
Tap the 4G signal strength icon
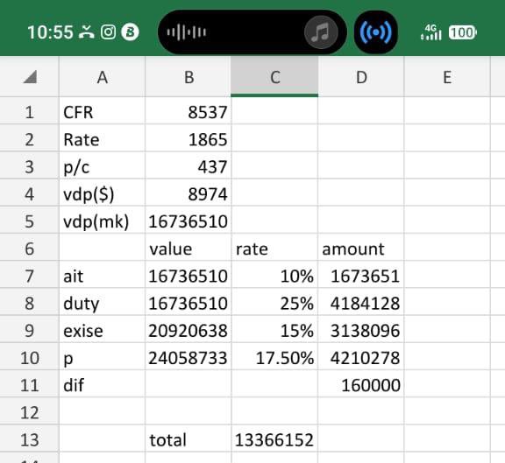(x=430, y=32)
